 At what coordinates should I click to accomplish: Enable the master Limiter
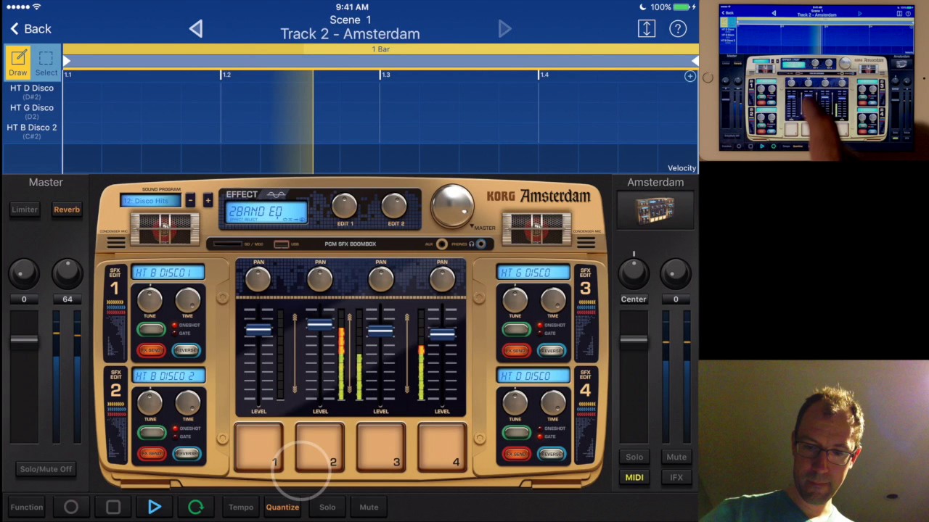point(25,210)
